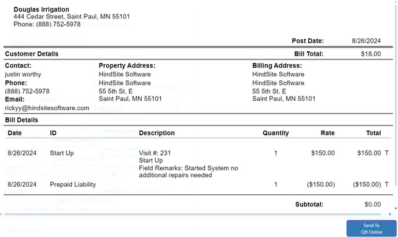Click the Bill Details section heading
The height and width of the screenshot is (237, 398).
pos(21,120)
